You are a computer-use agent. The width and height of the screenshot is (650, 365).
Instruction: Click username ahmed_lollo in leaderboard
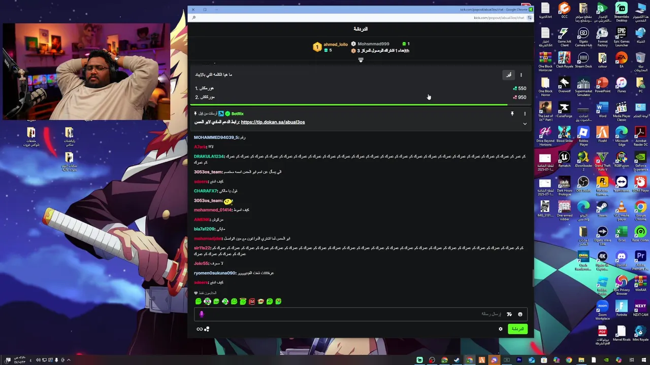[x=335, y=44]
